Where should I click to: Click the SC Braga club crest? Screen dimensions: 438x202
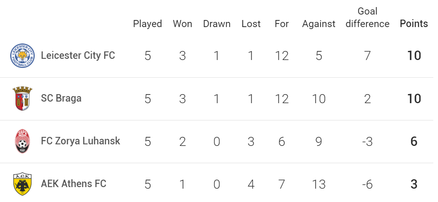[x=22, y=98]
